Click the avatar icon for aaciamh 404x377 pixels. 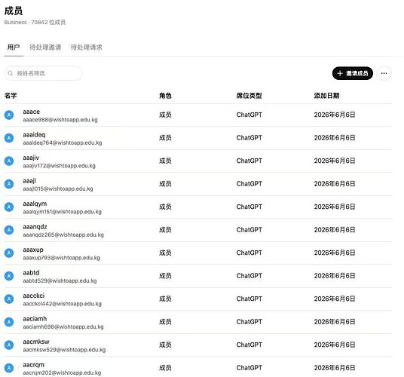click(9, 322)
